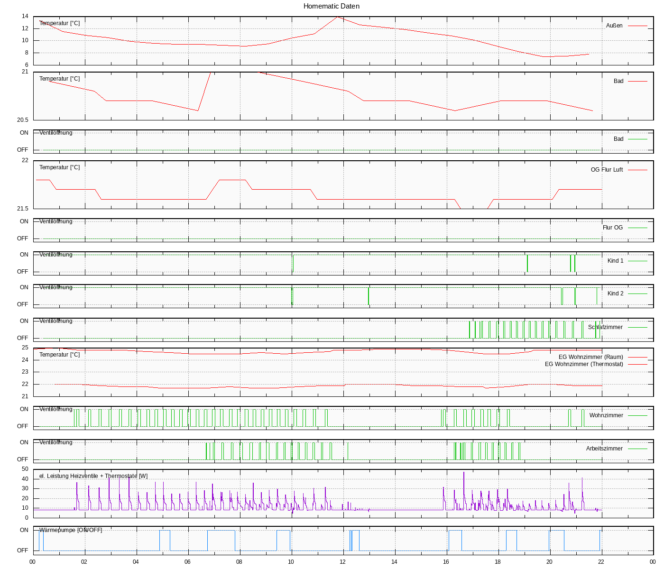Click EG Wohnzimmer (Thermostat) legend label
The image size is (664, 569).
tap(584, 364)
